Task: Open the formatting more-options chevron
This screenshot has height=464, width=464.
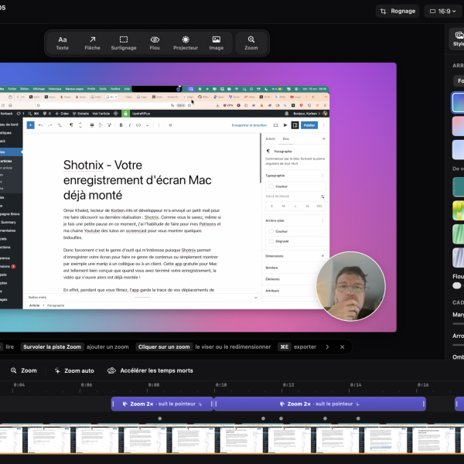Action: [147, 125]
